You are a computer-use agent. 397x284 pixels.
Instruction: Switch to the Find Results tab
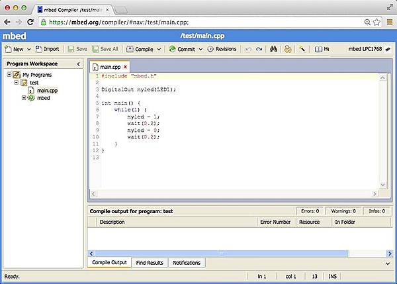tap(150, 263)
